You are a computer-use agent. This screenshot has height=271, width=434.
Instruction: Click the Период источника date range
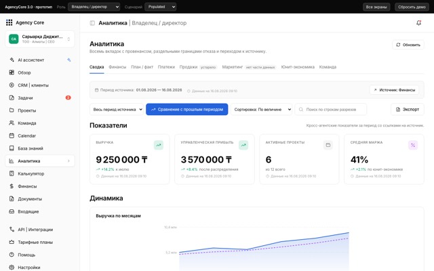click(159, 90)
